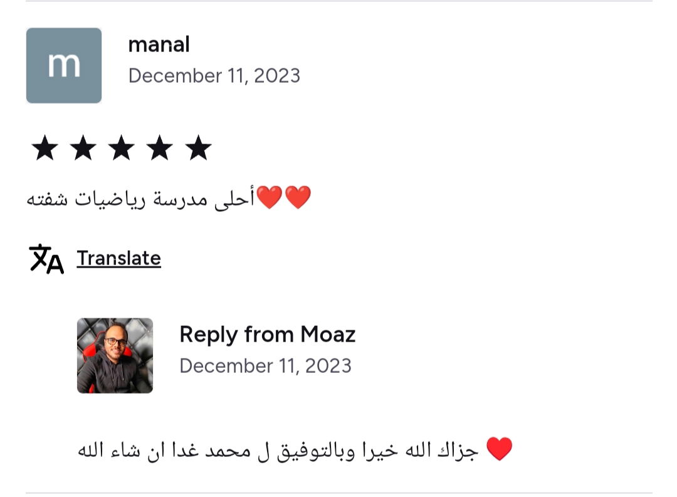Click the date under Reply from Moaz
The height and width of the screenshot is (497, 677).
pos(266,366)
